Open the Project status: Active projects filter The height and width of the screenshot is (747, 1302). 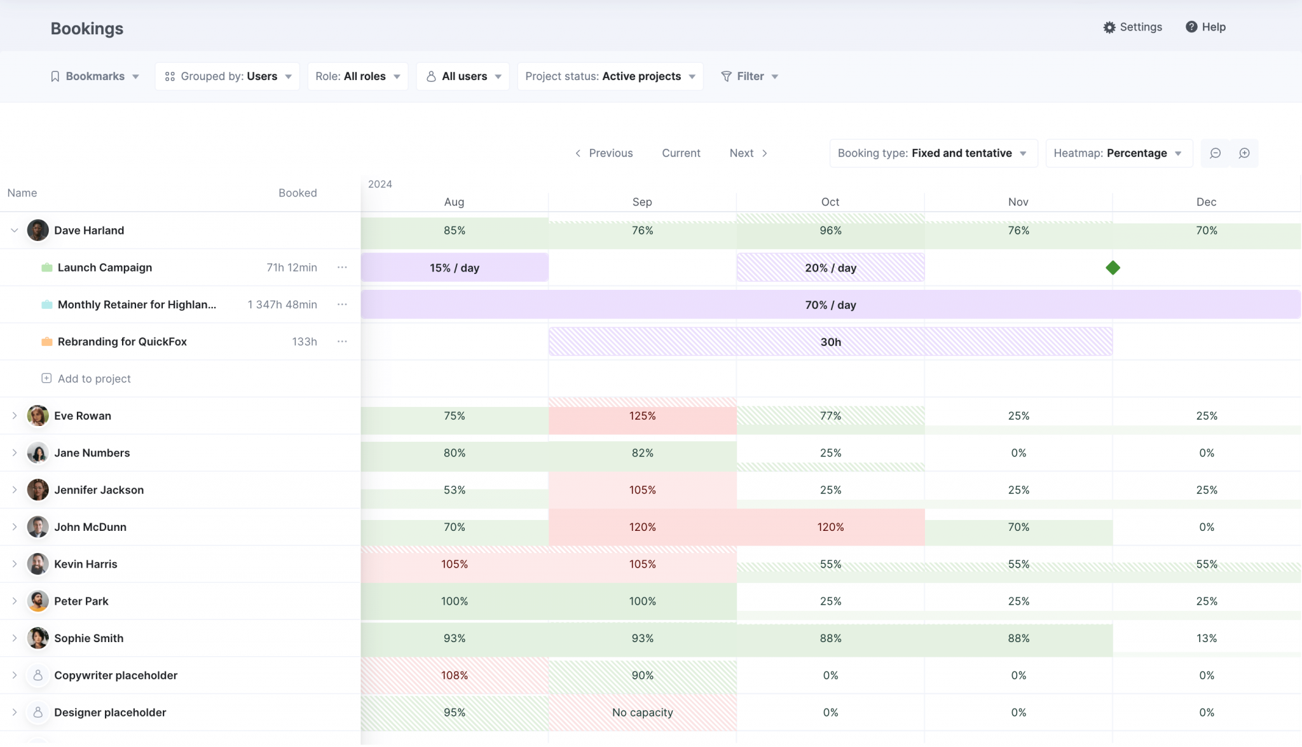(609, 76)
